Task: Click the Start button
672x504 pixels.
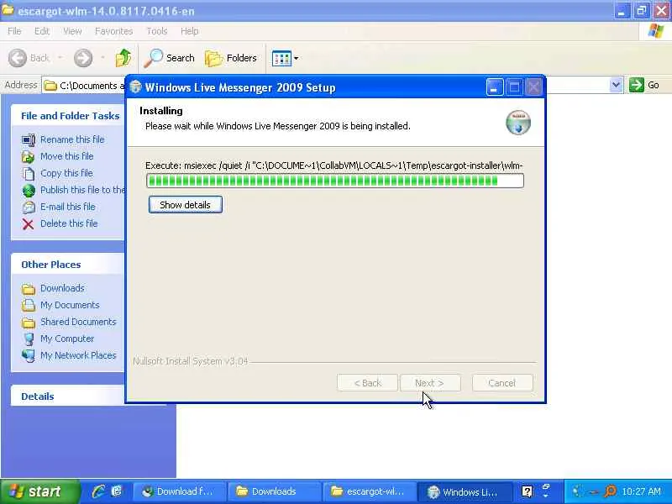Action: coord(39,491)
